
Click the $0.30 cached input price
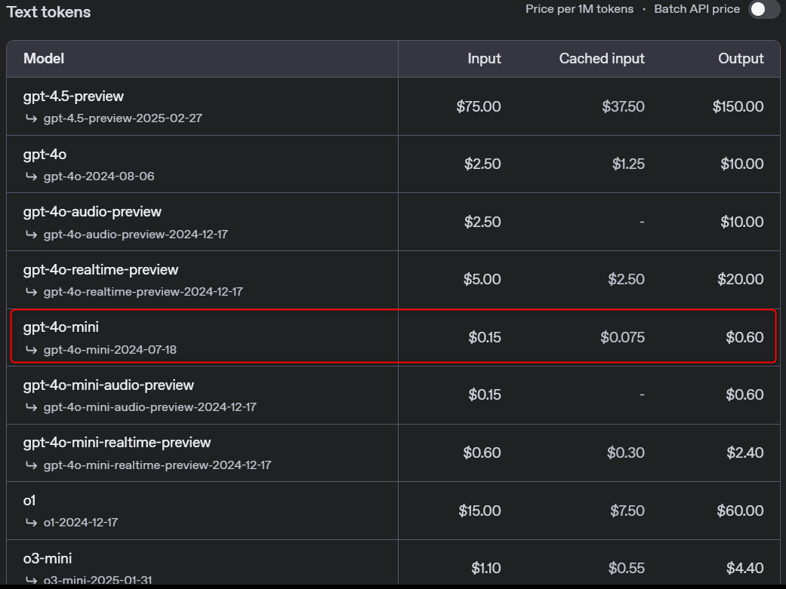tap(626, 452)
